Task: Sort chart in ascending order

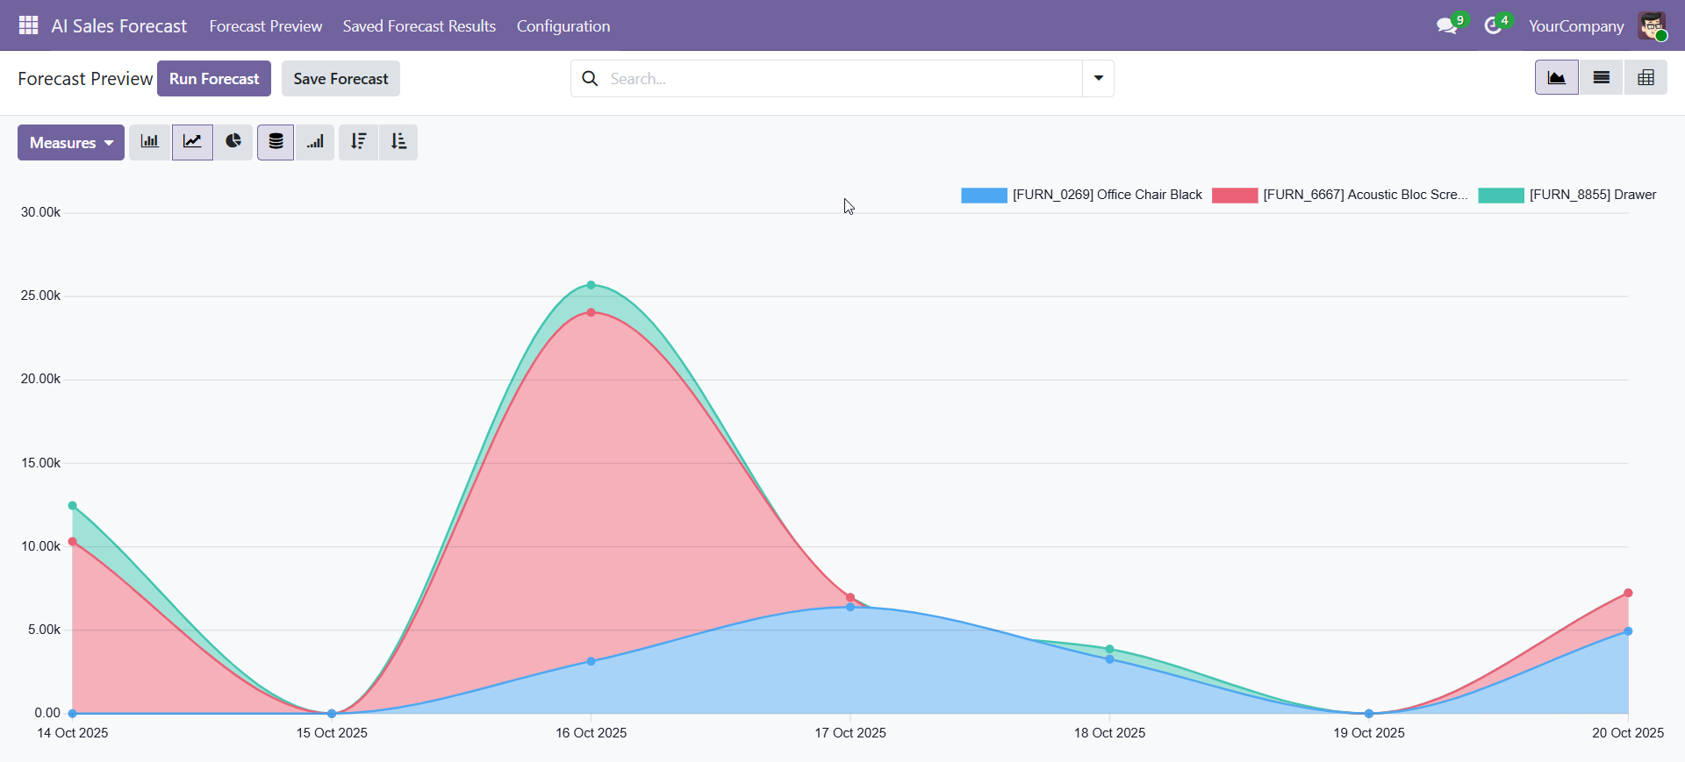Action: coord(398,142)
